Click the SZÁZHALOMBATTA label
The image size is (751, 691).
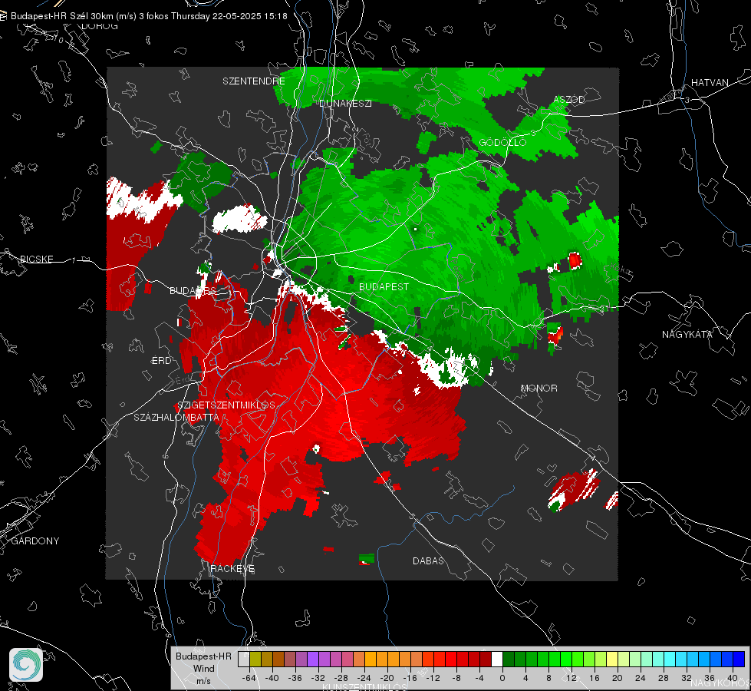click(176, 418)
